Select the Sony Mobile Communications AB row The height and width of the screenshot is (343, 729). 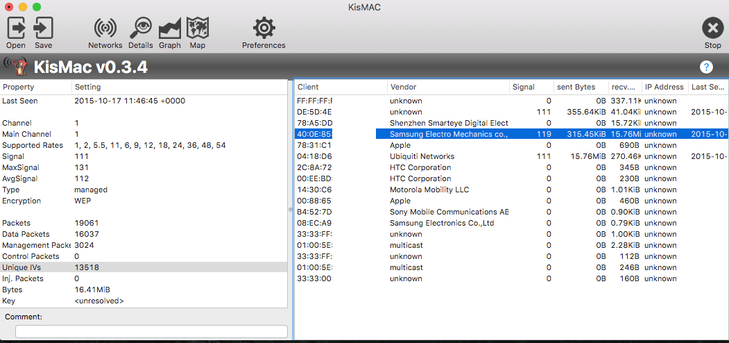click(511, 212)
